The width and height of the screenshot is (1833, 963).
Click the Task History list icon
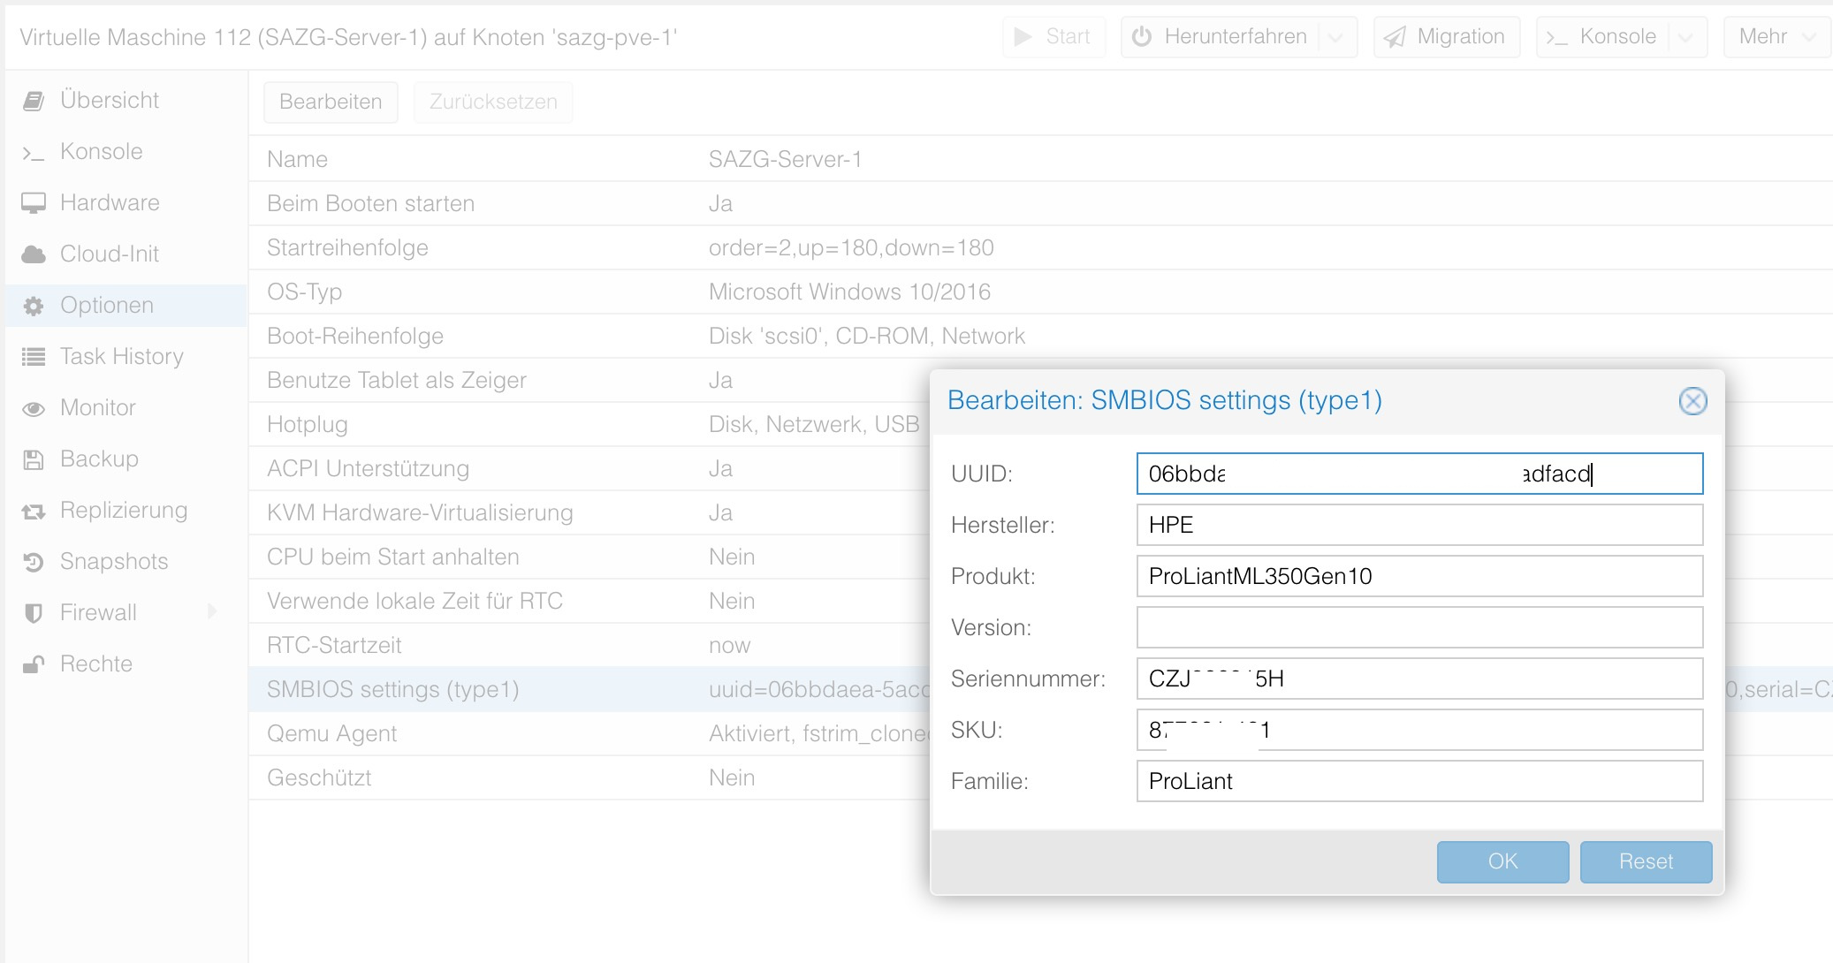pyautogui.click(x=34, y=357)
